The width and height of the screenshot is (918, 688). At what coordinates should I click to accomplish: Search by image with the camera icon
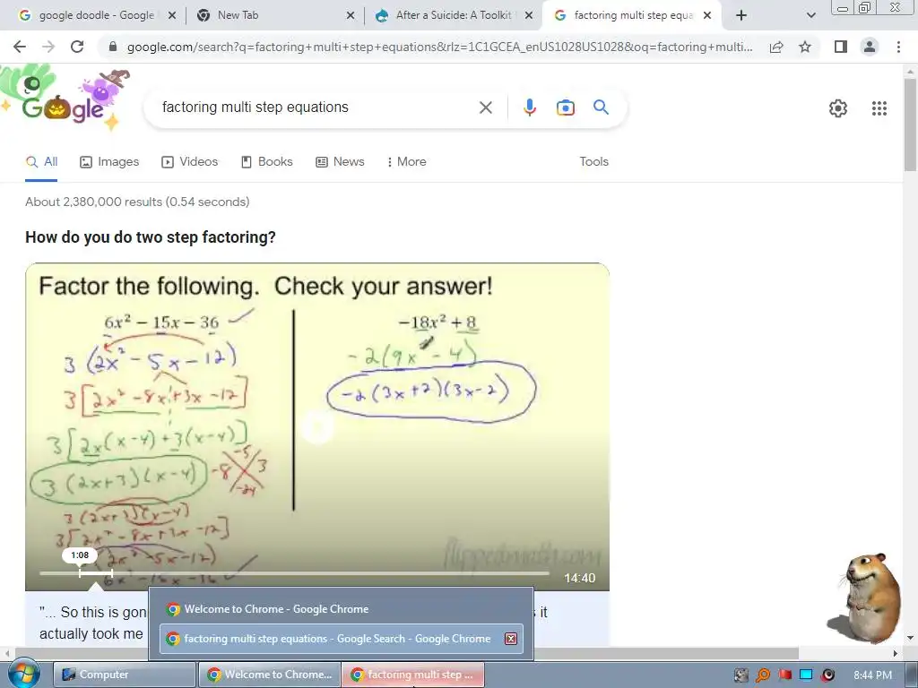[565, 107]
